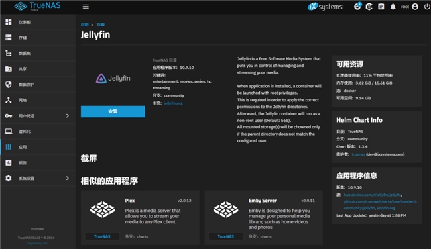This screenshot has height=249, width=431.
Task: Click the blue install button for Jellyfin
Action: click(113, 111)
